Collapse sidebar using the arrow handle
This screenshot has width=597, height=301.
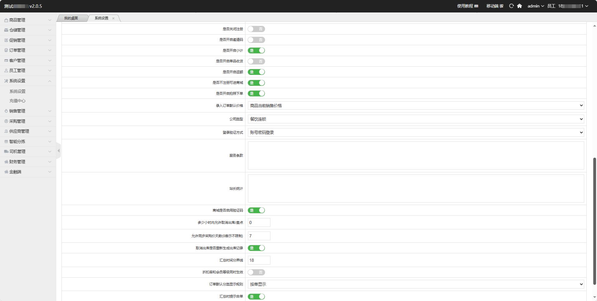[58, 151]
